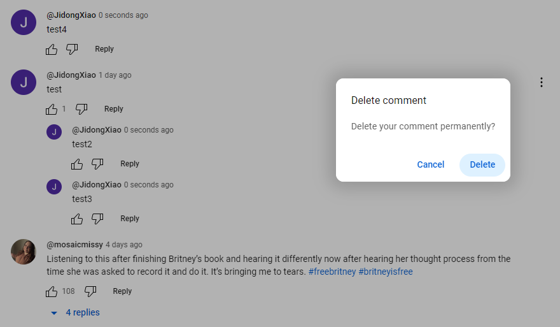Viewport: 560px width, 327px height.
Task: Open the #britneyisfree hashtag link
Action: tap(386, 272)
